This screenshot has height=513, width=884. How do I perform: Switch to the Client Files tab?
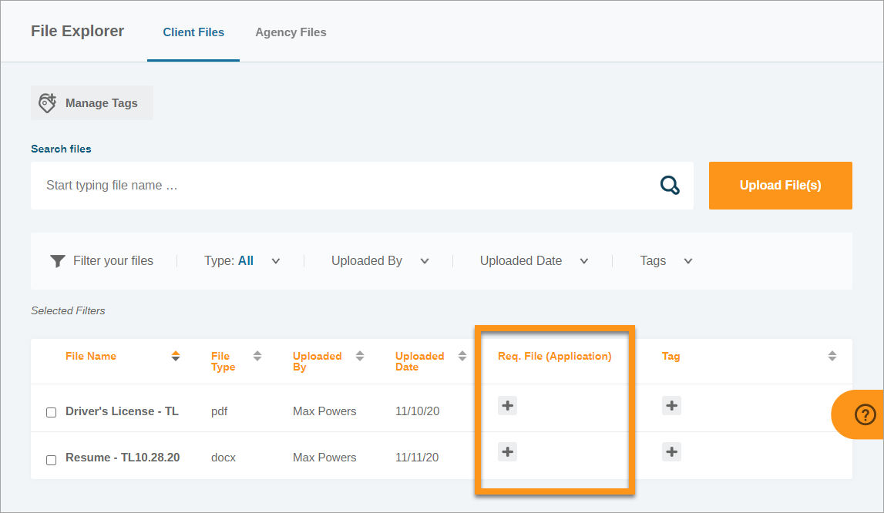pyautogui.click(x=193, y=32)
